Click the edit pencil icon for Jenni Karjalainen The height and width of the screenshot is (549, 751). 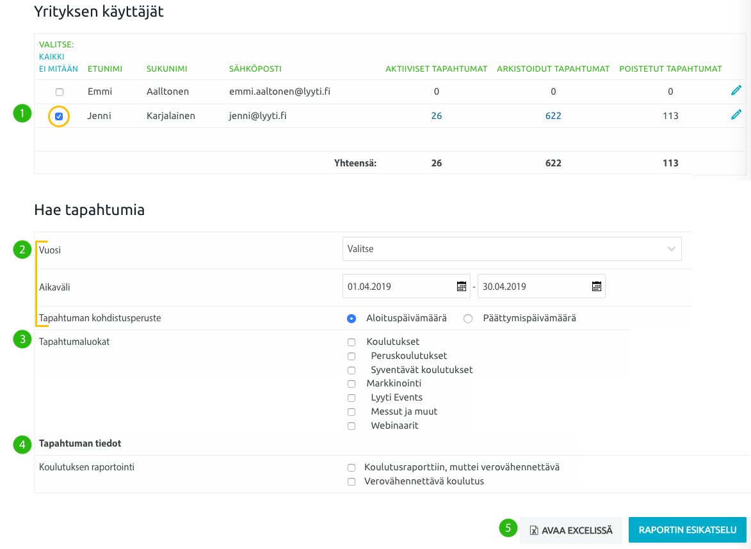coord(736,115)
